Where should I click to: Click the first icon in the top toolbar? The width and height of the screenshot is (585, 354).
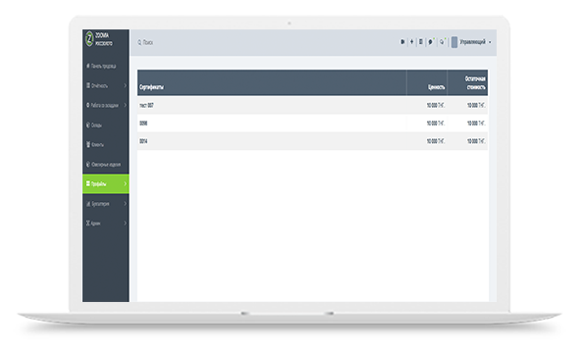402,42
